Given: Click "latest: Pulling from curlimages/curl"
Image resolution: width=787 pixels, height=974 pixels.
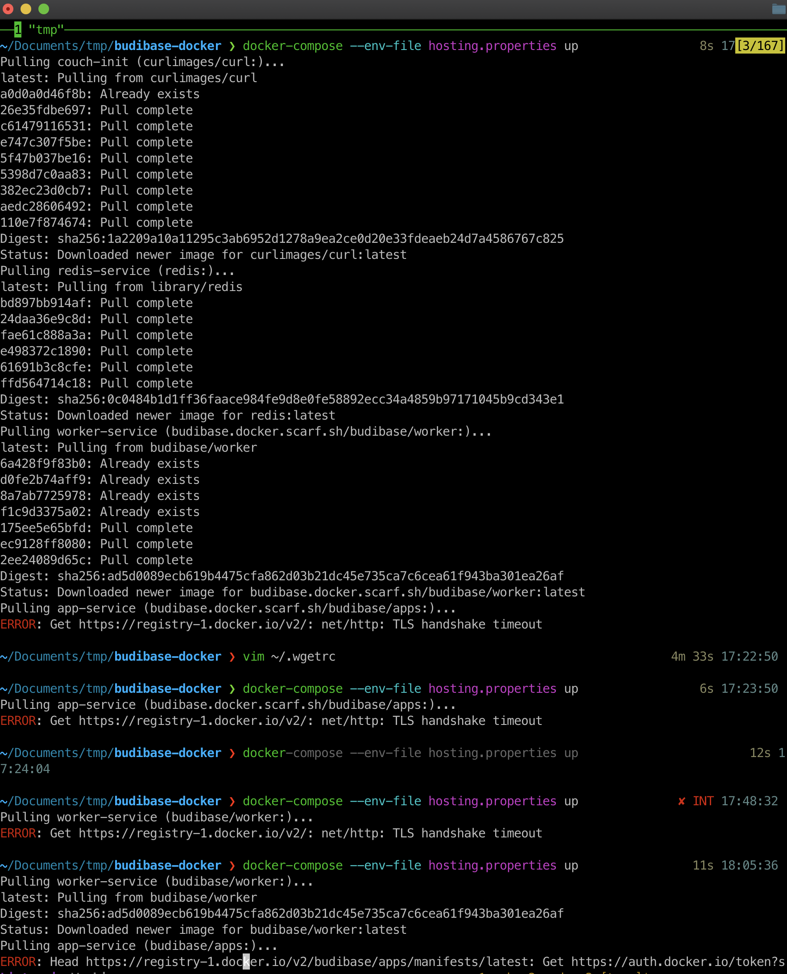Looking at the screenshot, I should (x=129, y=78).
